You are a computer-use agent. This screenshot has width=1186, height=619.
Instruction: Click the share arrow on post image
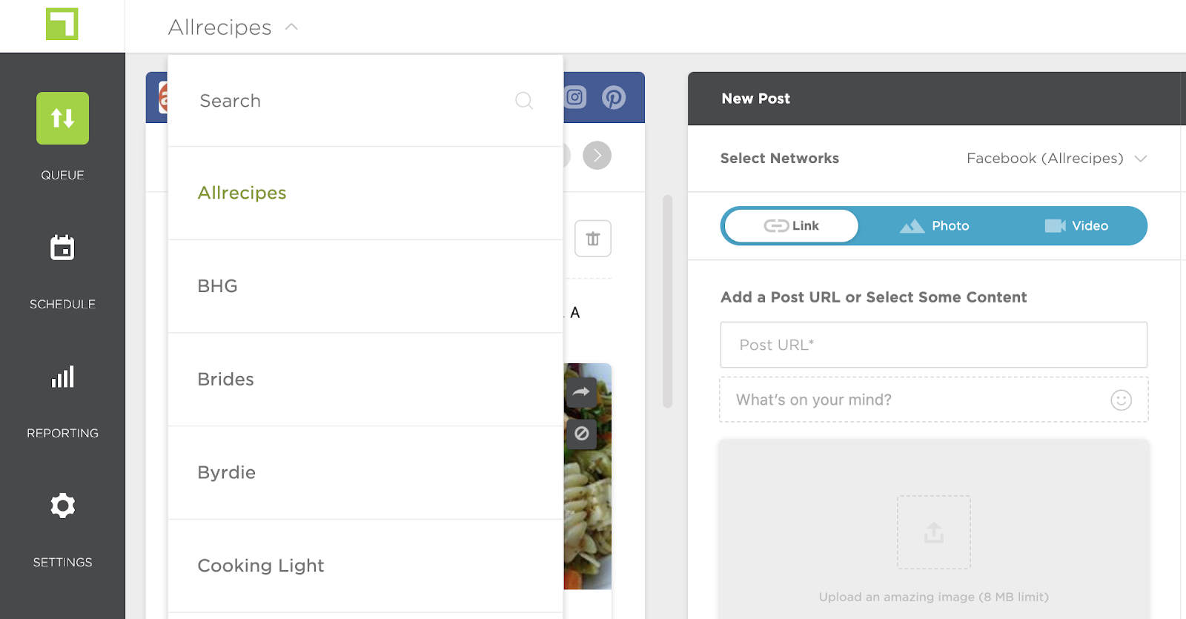click(581, 392)
